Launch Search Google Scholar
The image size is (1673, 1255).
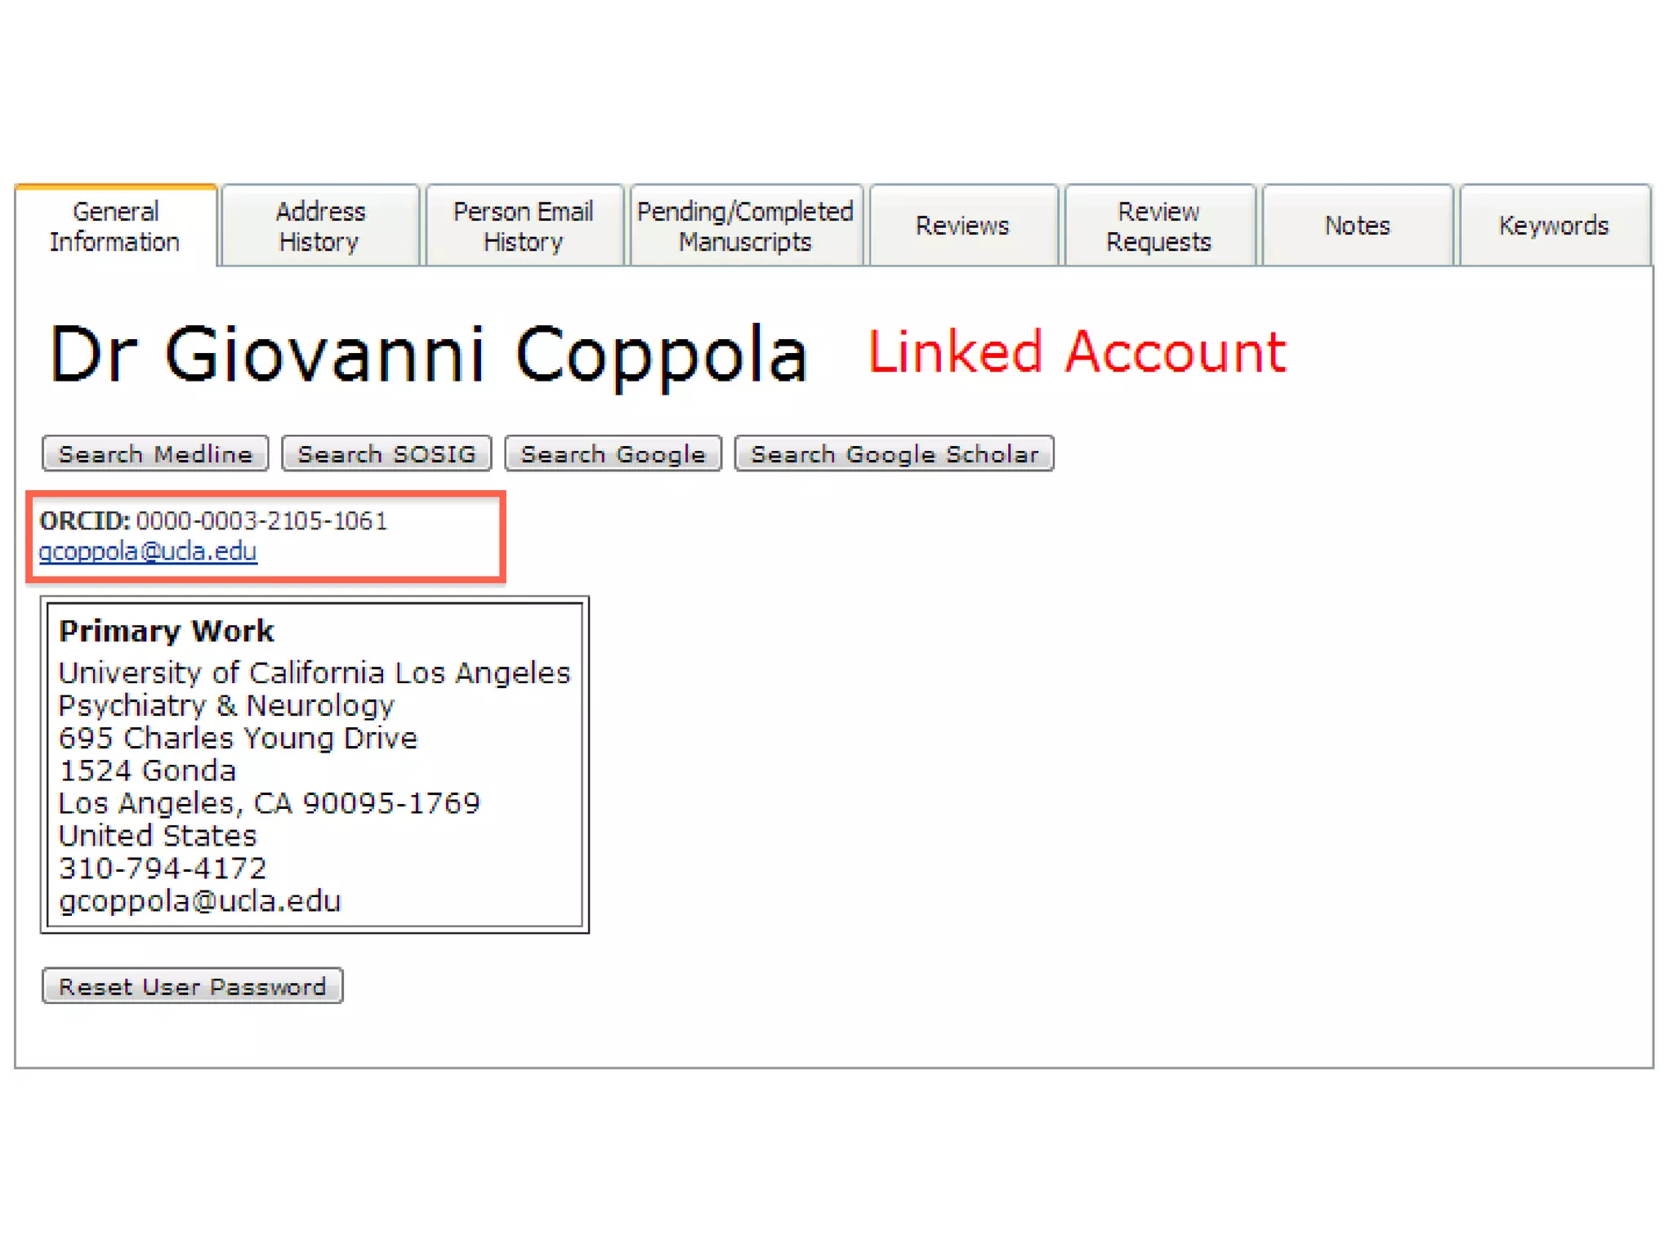click(894, 453)
